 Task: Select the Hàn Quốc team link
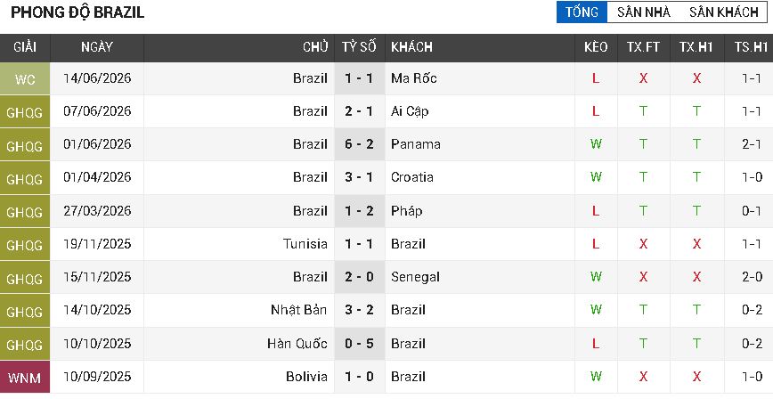297,343
